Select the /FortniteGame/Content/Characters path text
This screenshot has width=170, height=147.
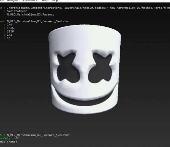[x=89, y=8]
